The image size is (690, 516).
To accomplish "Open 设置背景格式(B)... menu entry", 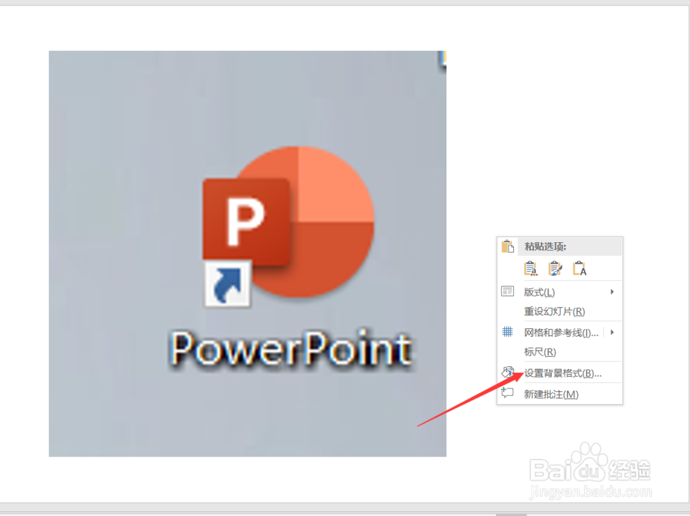I will pyautogui.click(x=560, y=373).
